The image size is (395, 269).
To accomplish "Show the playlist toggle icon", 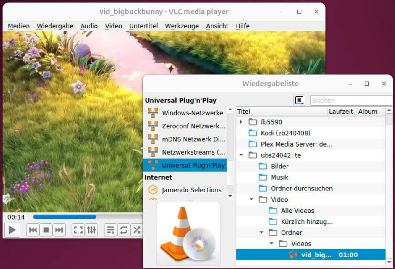I will tap(110, 230).
